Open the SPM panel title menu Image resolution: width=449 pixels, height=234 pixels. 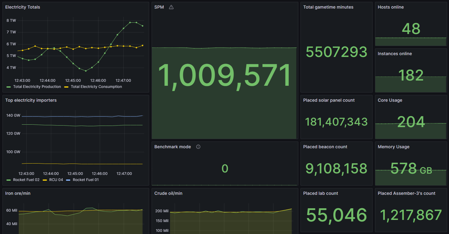click(x=159, y=7)
